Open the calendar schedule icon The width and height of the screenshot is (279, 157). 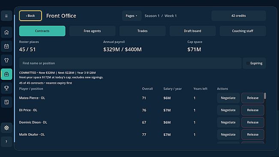pos(6,46)
